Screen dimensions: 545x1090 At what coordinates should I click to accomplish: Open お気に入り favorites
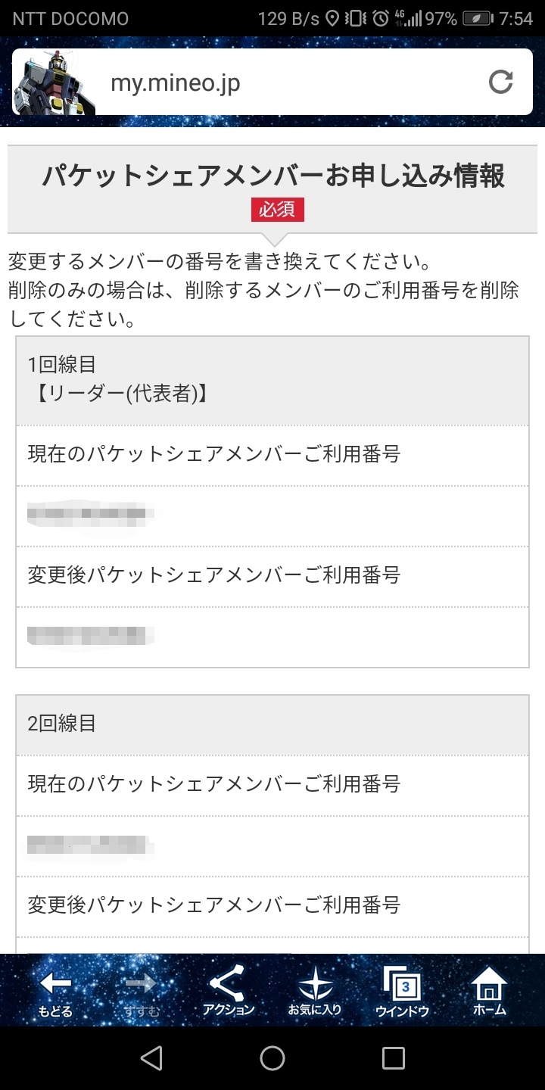(x=315, y=992)
